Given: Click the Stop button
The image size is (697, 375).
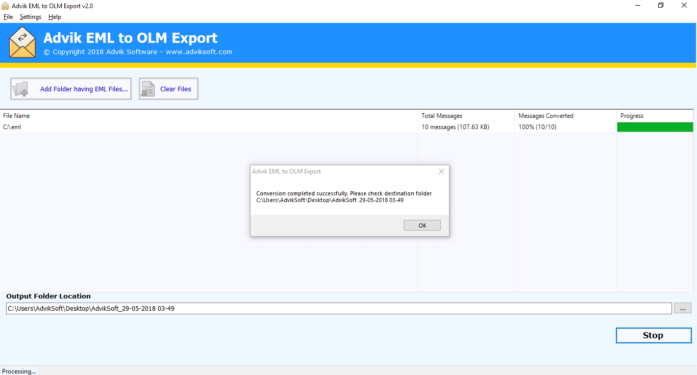Looking at the screenshot, I should [653, 335].
